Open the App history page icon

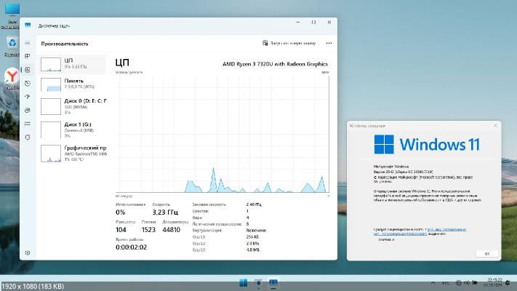(x=28, y=84)
